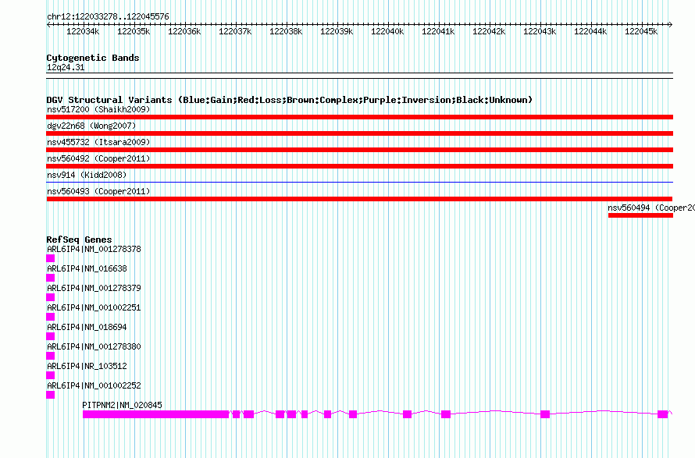The height and width of the screenshot is (458, 695).
Task: Open the nsv455732 (Itsara2009) variant
Action: [x=98, y=142]
